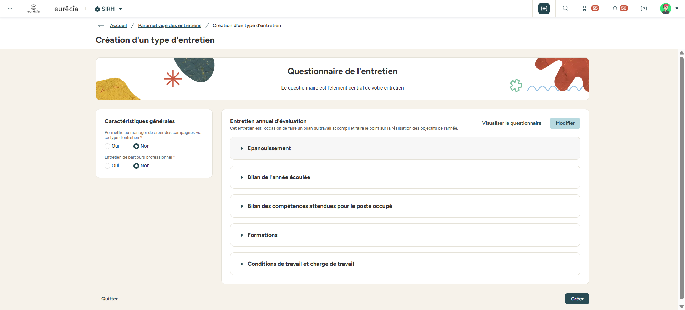Image resolution: width=685 pixels, height=310 pixels.
Task: Click the Modifier button
Action: coord(565,123)
